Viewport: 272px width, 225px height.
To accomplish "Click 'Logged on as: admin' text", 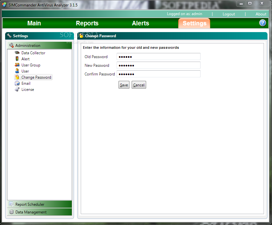I will pos(185,14).
